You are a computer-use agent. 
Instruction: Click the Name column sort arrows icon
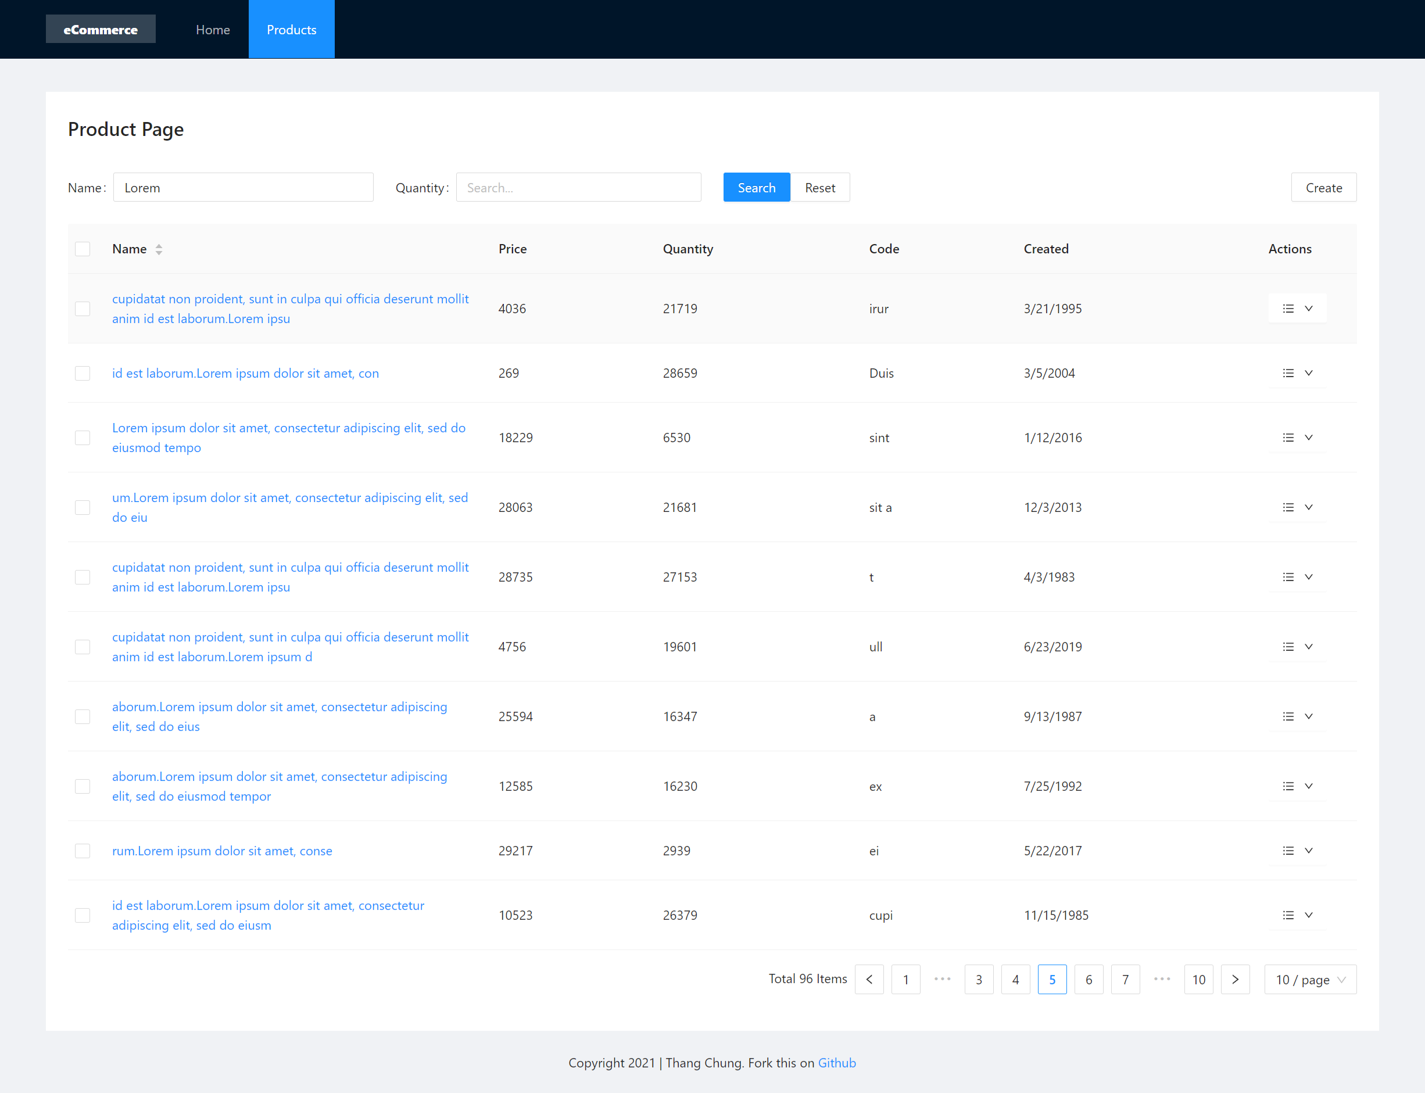tap(159, 249)
